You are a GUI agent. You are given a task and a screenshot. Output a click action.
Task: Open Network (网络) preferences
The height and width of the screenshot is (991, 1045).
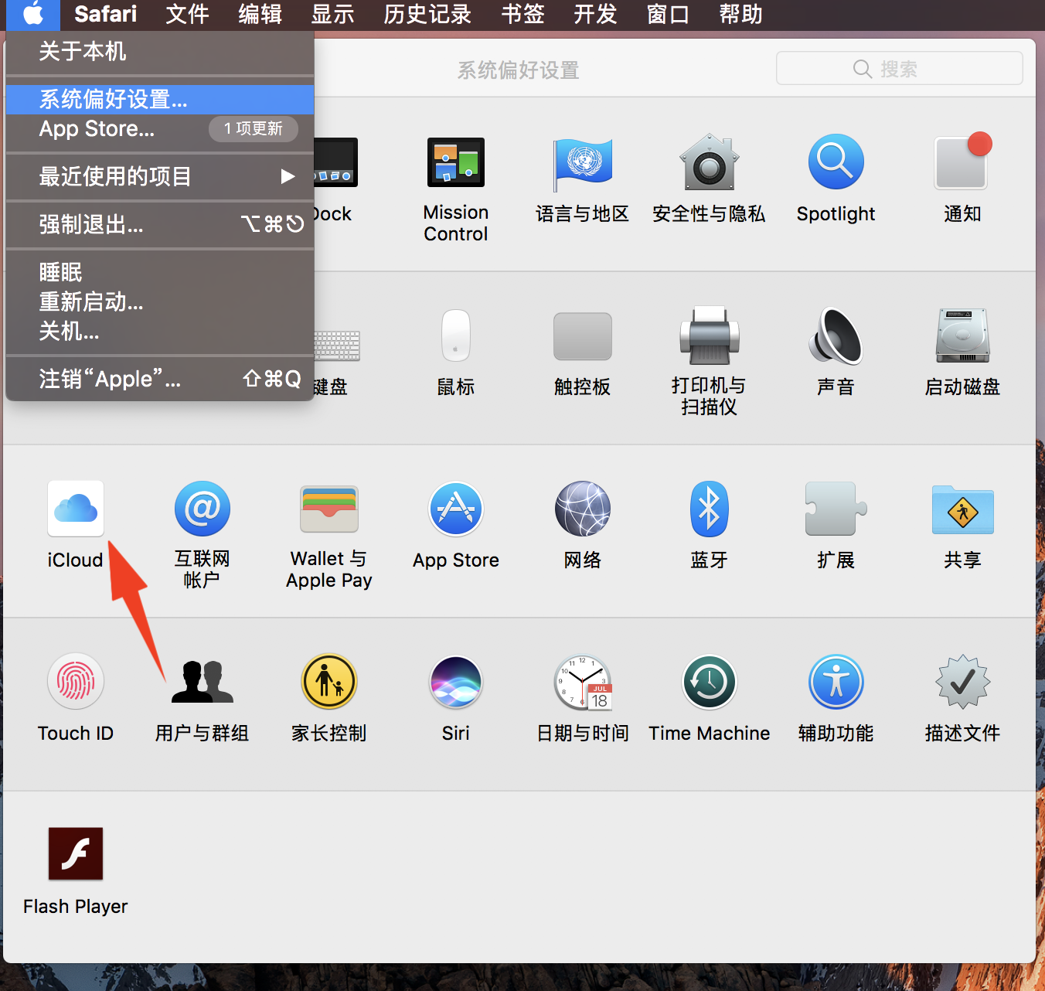(583, 509)
